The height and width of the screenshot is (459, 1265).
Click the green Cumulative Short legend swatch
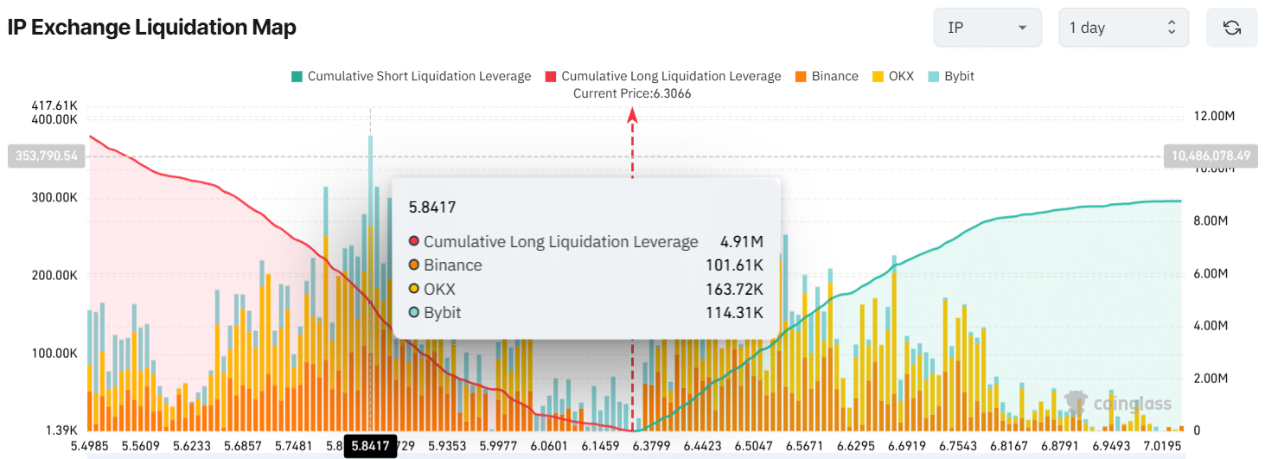coord(297,76)
